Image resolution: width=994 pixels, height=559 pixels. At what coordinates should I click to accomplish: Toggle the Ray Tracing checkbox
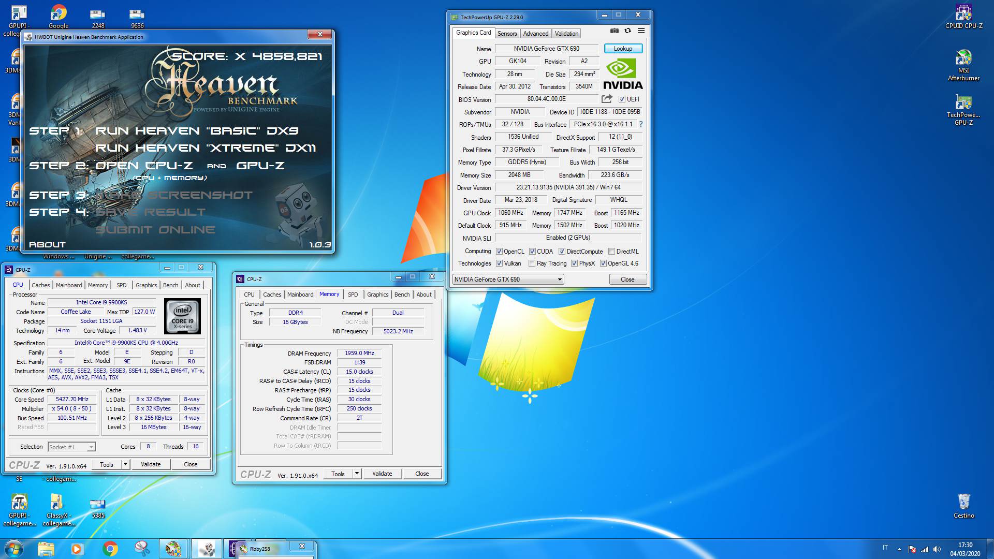pos(532,263)
